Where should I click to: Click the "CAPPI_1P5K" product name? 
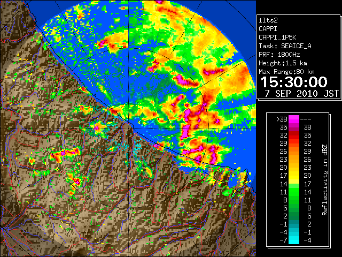click(x=277, y=37)
